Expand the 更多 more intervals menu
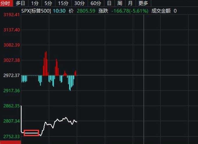Image resolution: width=198 pixels, height=144 pixels. [x=143, y=3]
